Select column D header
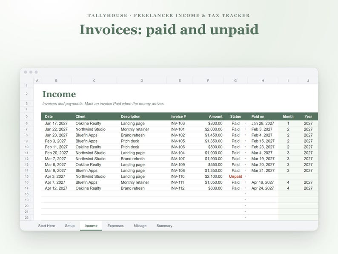The width and height of the screenshot is (338, 254). pyautogui.click(x=142, y=81)
